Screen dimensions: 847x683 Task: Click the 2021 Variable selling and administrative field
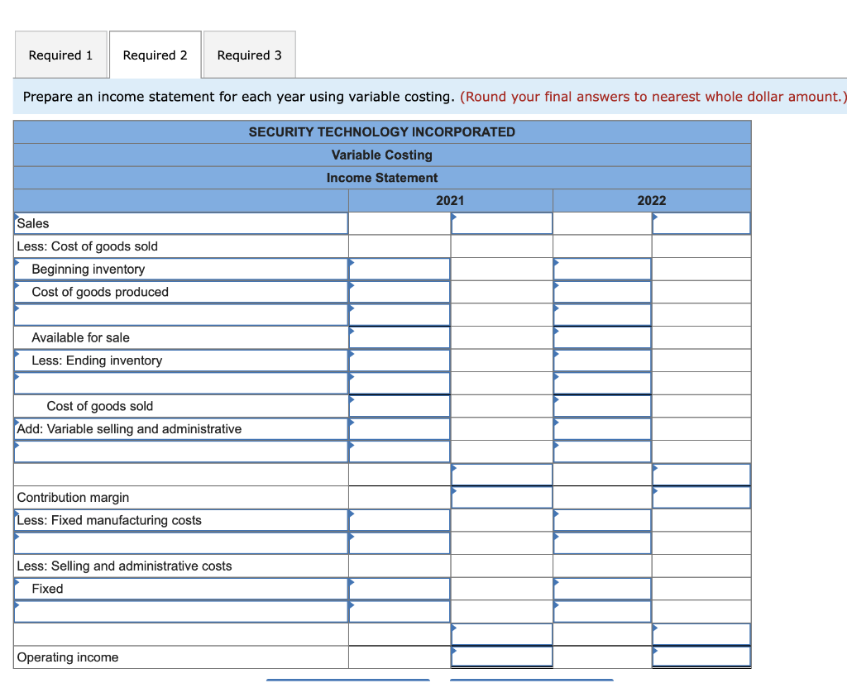[x=400, y=429]
